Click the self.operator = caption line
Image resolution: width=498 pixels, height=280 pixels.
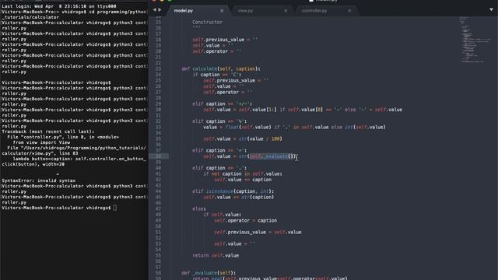246,220
